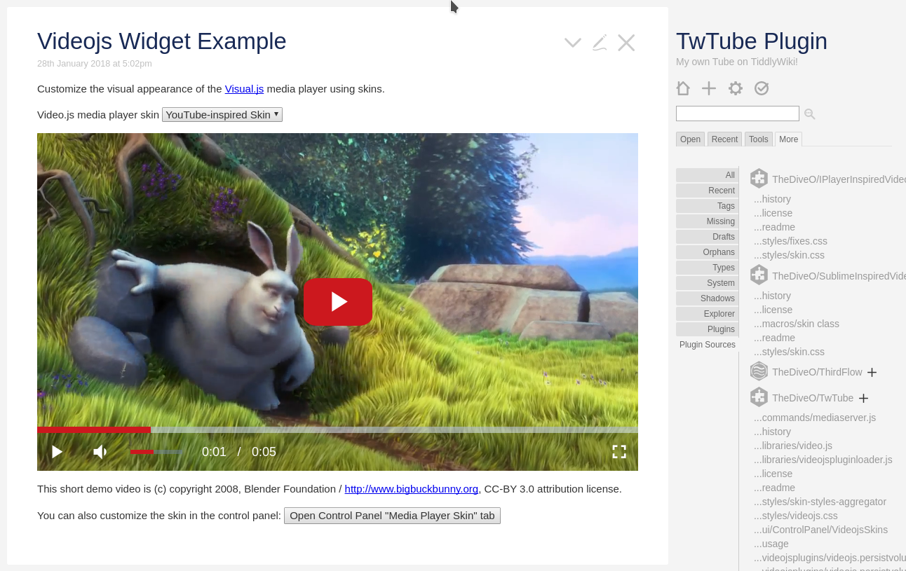Follow the Visual.js hyperlink
Viewport: 906px width, 571px height.
coord(244,89)
